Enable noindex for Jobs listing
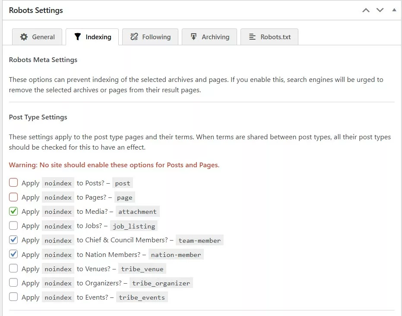Image resolution: width=402 pixels, height=316 pixels. pos(13,225)
